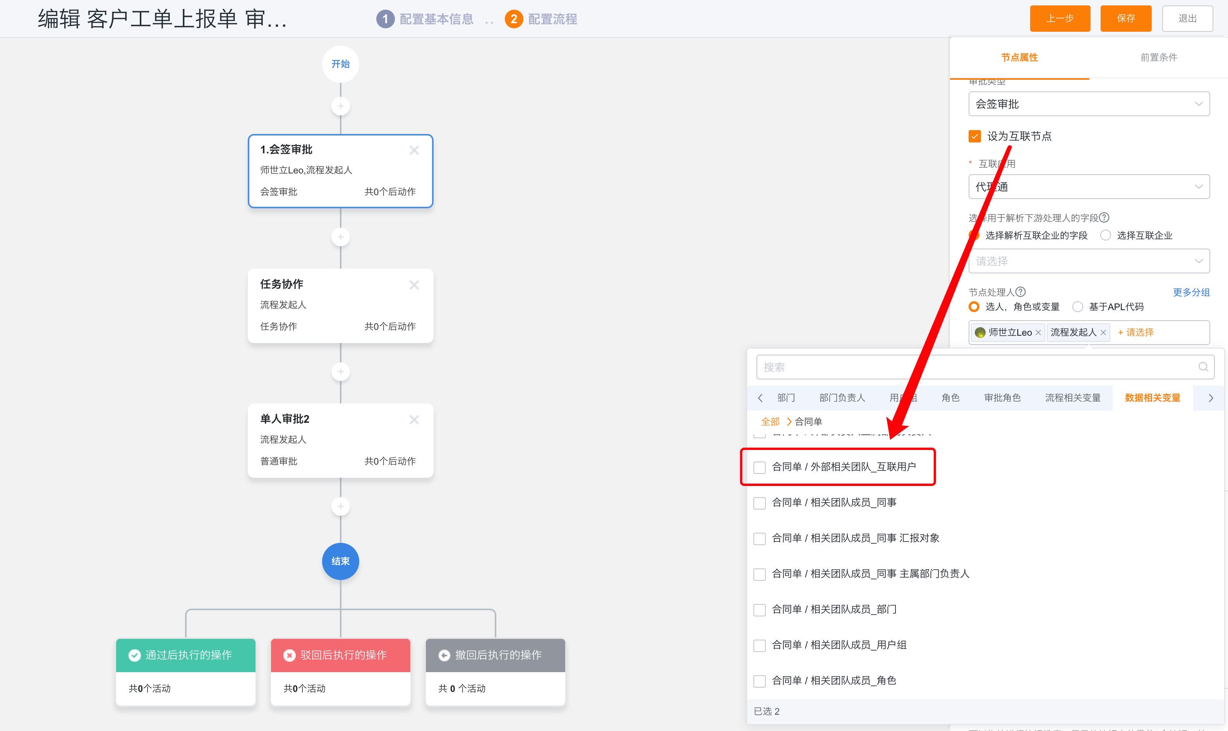Check 合同单 / 相关团队成员_角色
Screen dimensions: 1228x731
[x=760, y=681]
